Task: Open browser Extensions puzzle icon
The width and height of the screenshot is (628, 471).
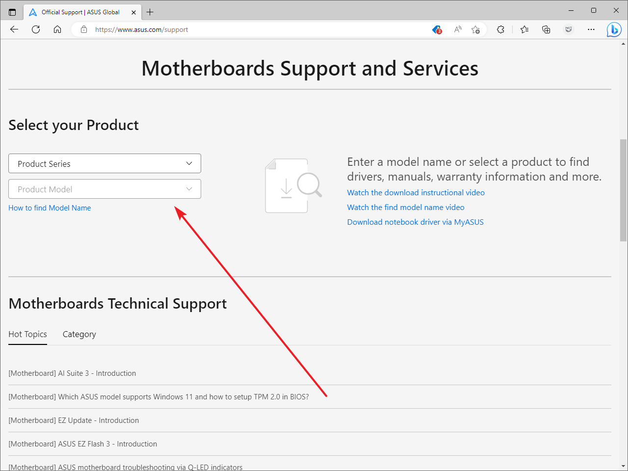Action: point(500,29)
